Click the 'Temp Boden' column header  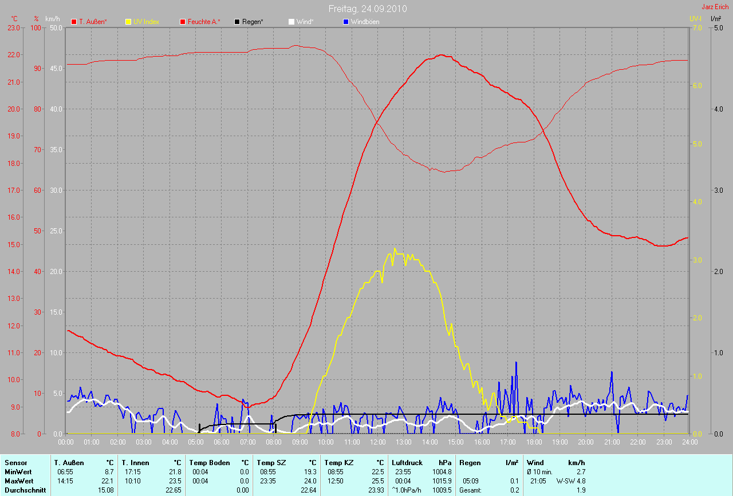(210, 462)
